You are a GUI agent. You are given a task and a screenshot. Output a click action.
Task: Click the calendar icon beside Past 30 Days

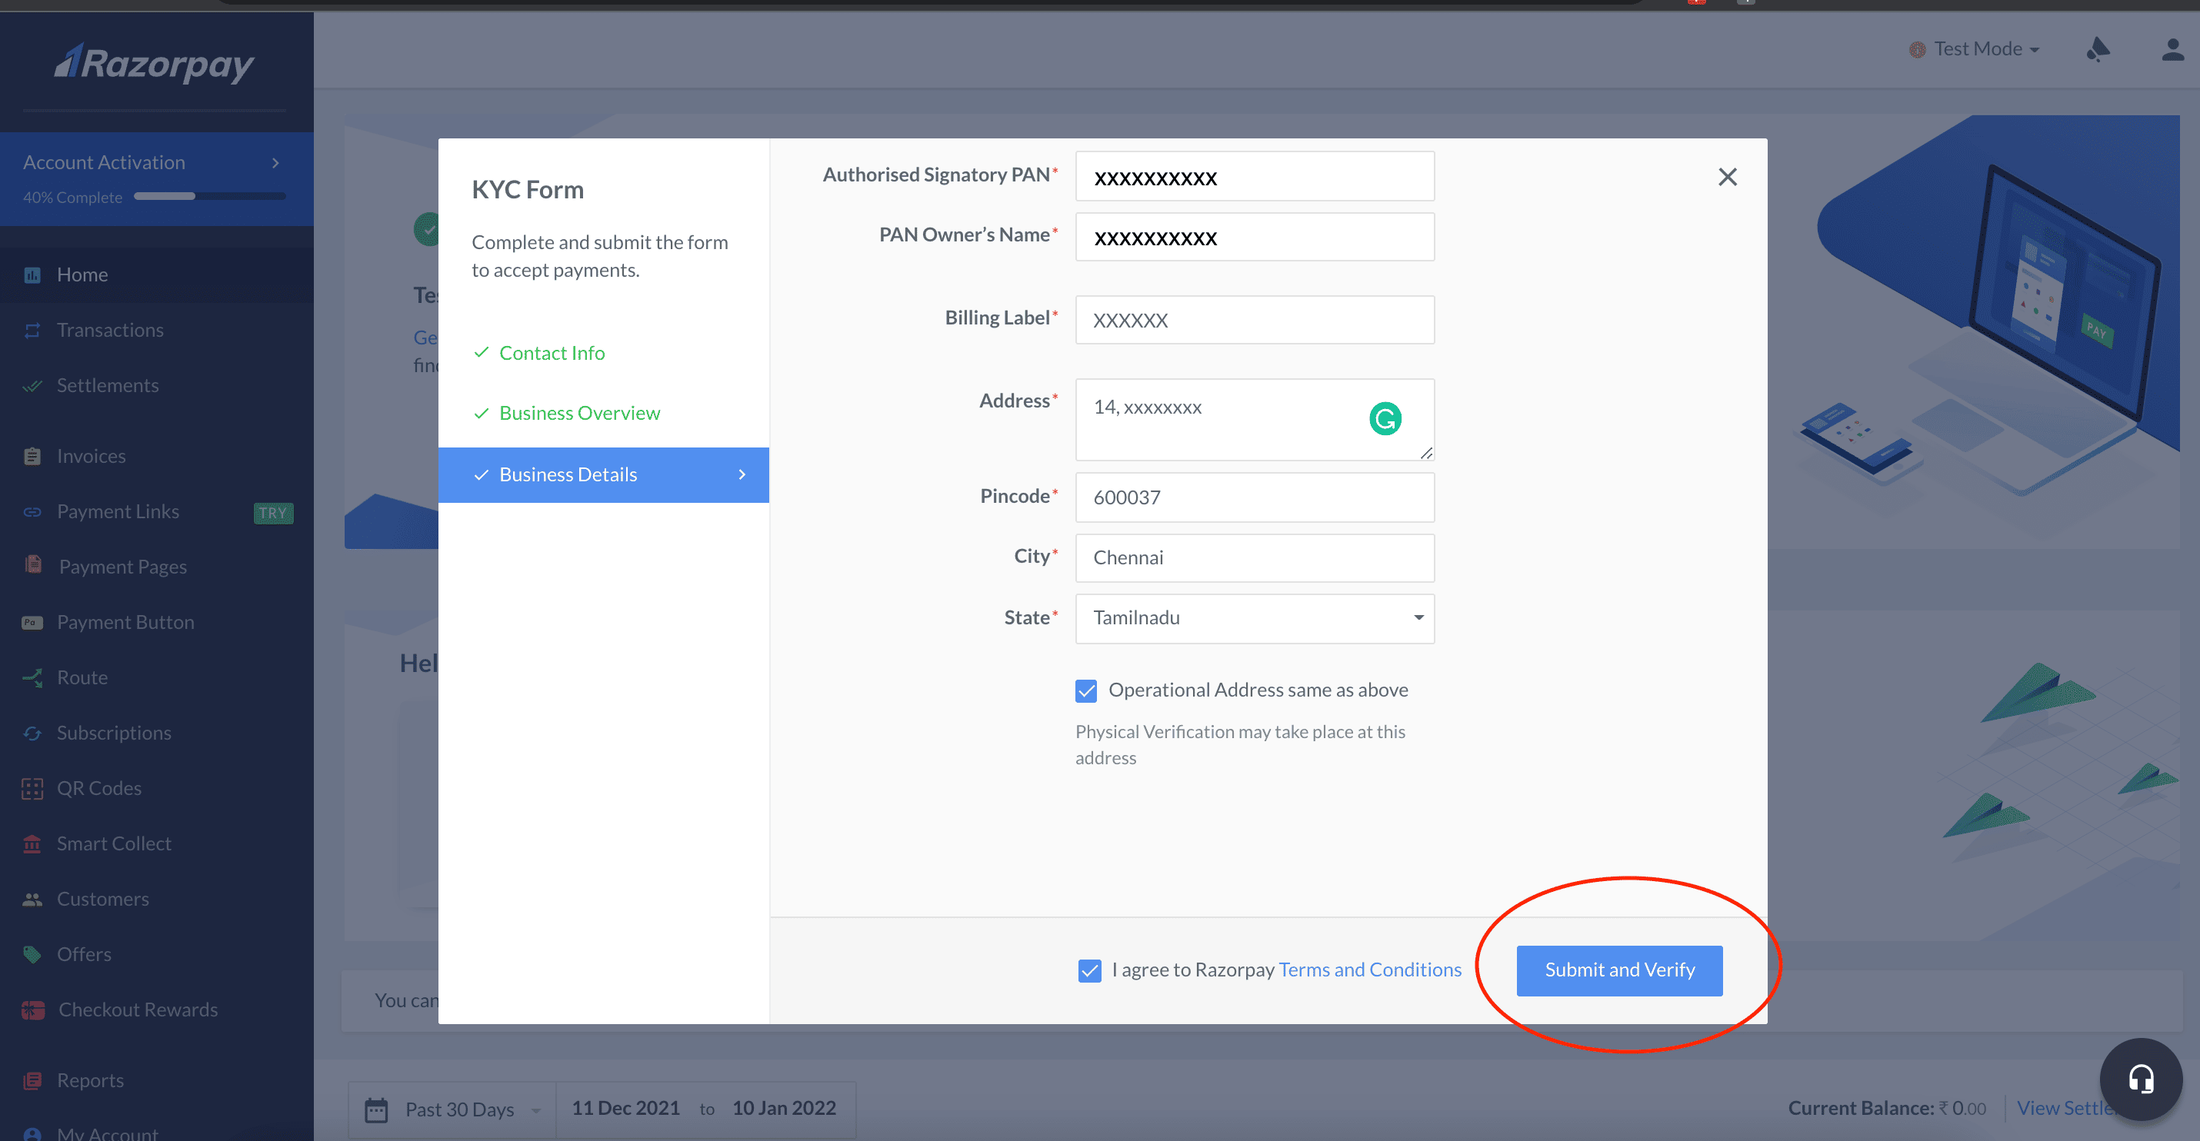click(x=376, y=1109)
